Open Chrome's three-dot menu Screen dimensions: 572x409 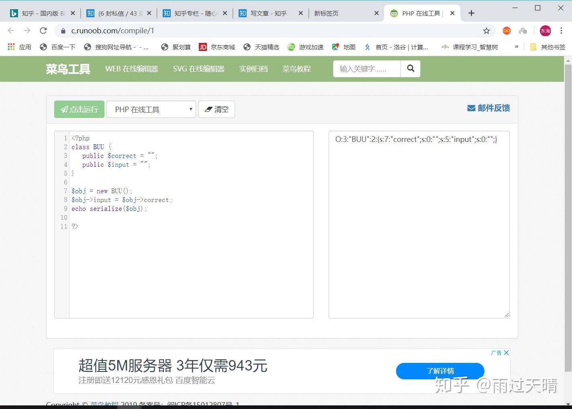pyautogui.click(x=561, y=31)
